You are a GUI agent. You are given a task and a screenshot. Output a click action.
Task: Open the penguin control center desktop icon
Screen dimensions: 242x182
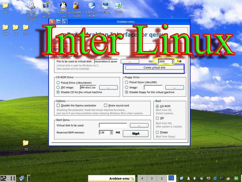tap(63, 9)
